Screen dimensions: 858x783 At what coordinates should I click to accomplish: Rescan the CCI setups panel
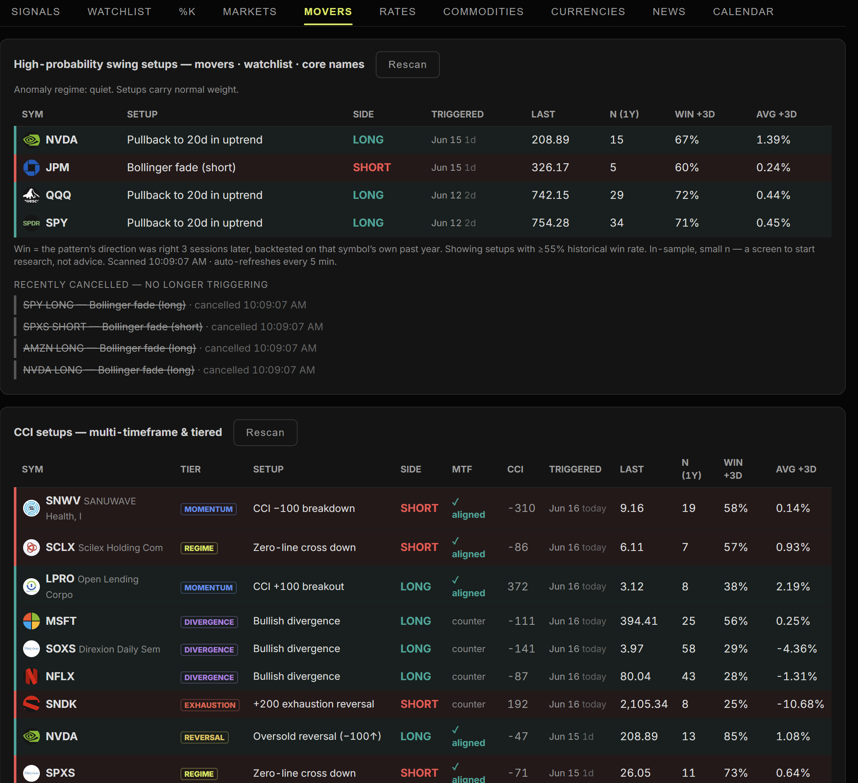(x=265, y=433)
